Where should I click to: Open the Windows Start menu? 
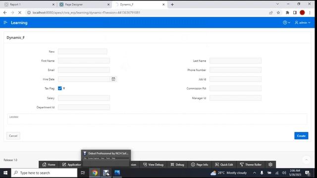(5, 173)
